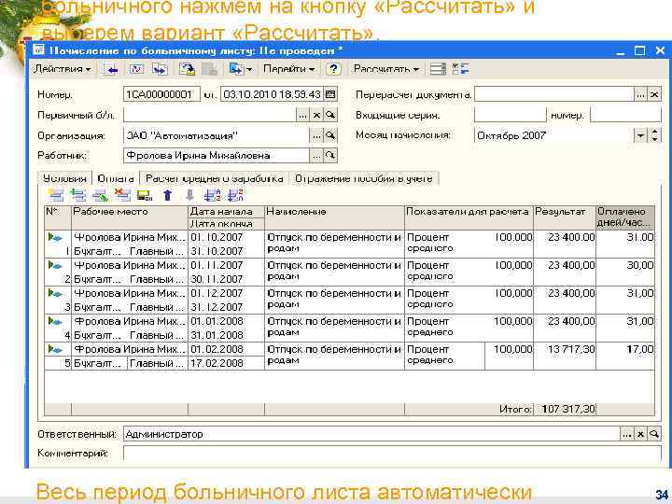Sort descending with the Z-A icon
The height and width of the screenshot is (504, 672).
point(235,195)
